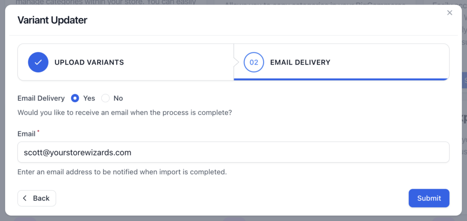Click the "Email Delivery" radio group label
The image size is (467, 221).
click(41, 98)
